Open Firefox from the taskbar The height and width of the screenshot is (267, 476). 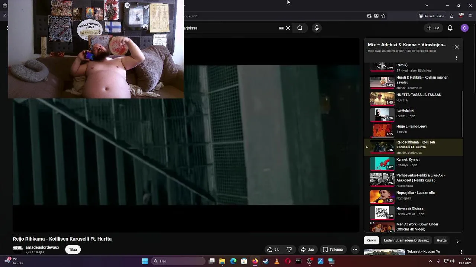pyautogui.click(x=255, y=261)
